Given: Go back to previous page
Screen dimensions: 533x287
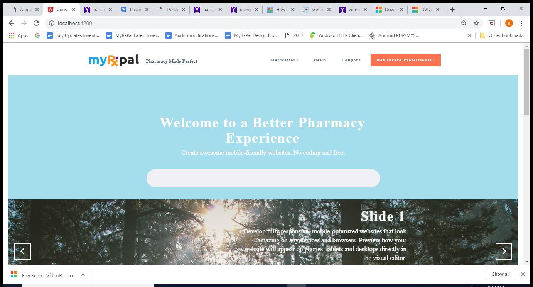Looking at the screenshot, I should point(12,23).
